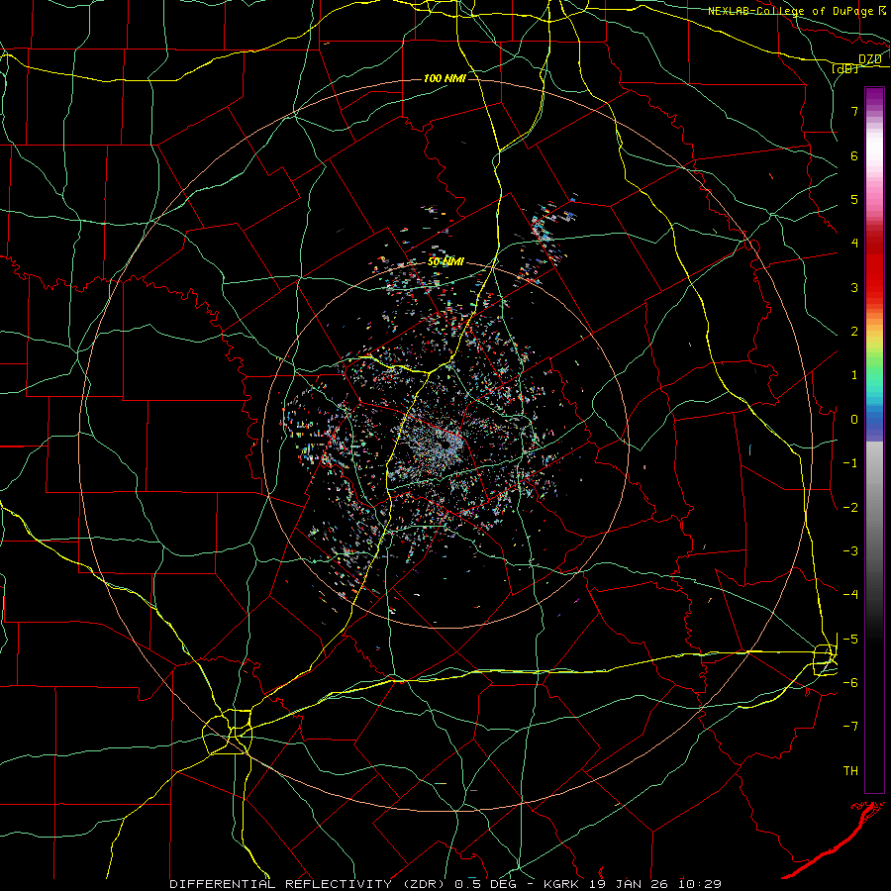Select the -3 dB value on scale
This screenshot has height=891, width=891.
850,551
